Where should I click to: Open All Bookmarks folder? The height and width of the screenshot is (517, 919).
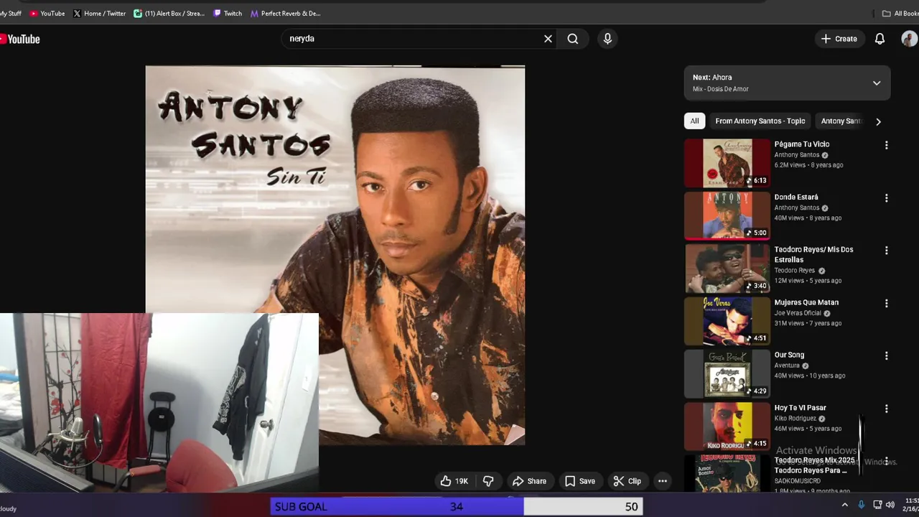(900, 13)
